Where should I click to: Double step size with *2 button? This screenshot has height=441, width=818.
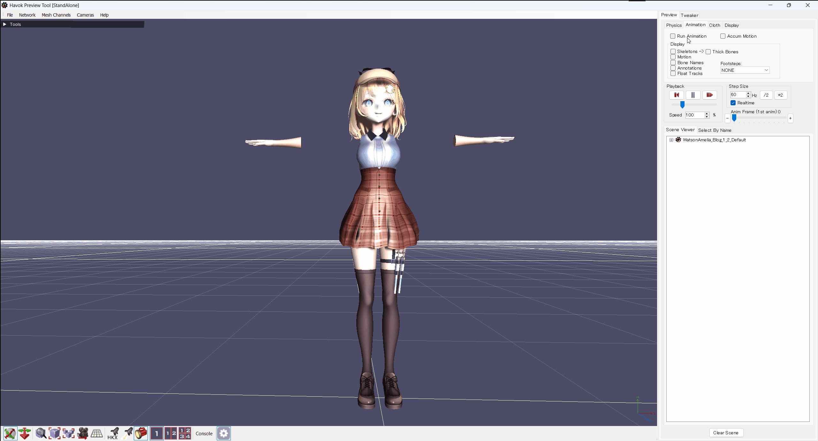pos(780,95)
